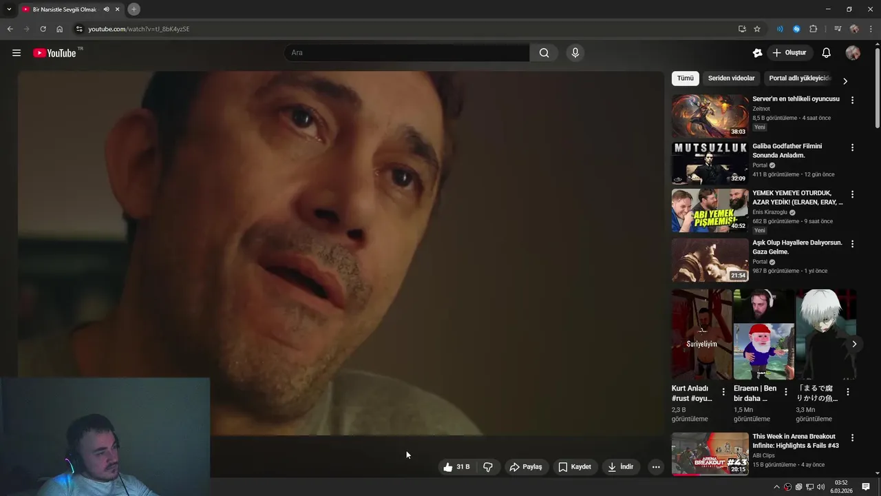Select the Tümü filter chip

pyautogui.click(x=686, y=79)
